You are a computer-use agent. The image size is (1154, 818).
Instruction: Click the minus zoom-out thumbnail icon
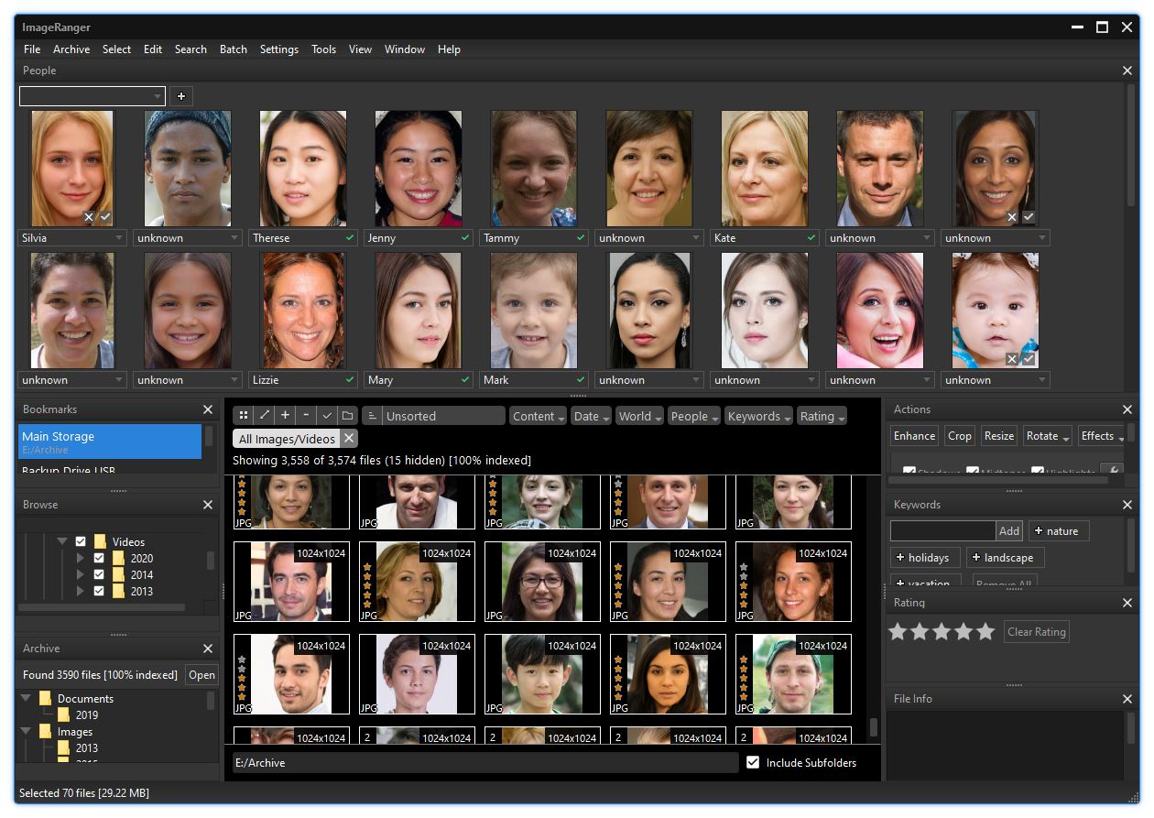pyautogui.click(x=306, y=416)
